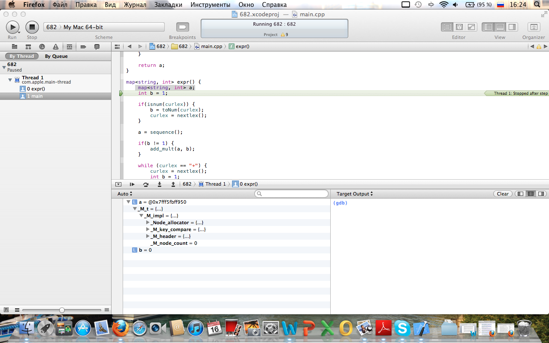Open the Issue navigator warning icon

coord(56,47)
